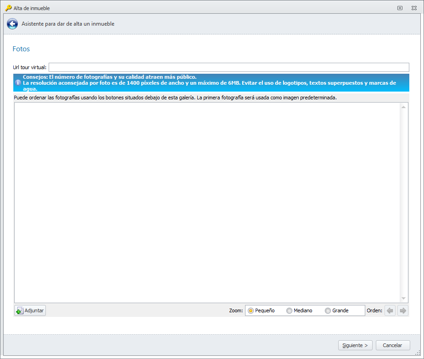Click the info icon in the tips banner
Viewport: 424px width, 359px height.
pyautogui.click(x=18, y=82)
